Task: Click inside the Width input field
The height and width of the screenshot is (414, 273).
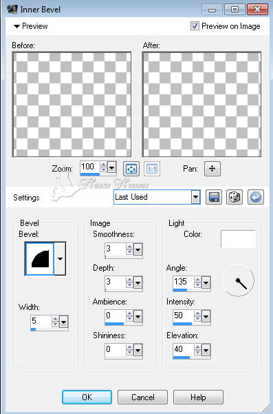Action: [41, 321]
